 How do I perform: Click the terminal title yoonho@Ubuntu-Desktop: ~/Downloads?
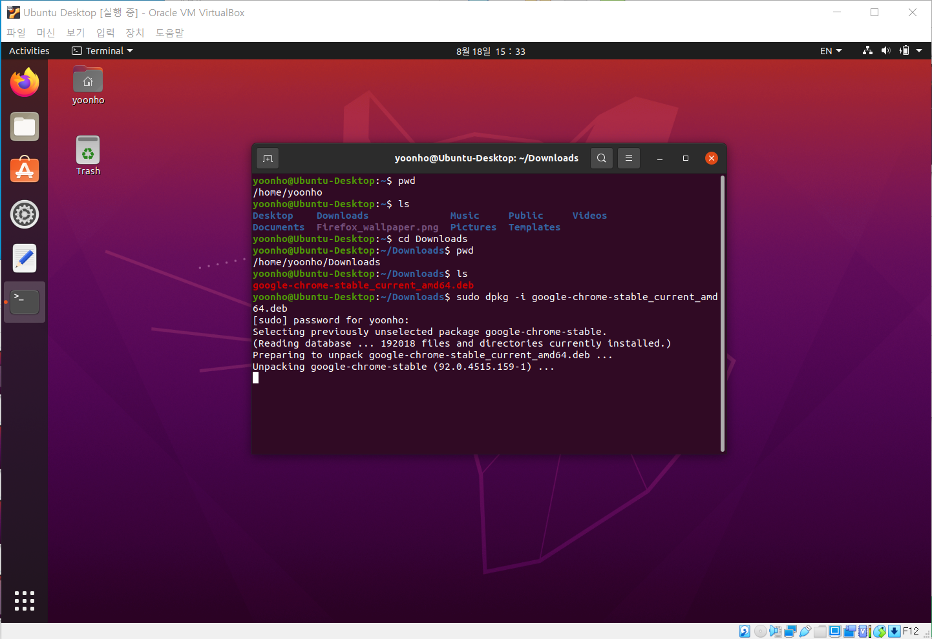coord(487,158)
